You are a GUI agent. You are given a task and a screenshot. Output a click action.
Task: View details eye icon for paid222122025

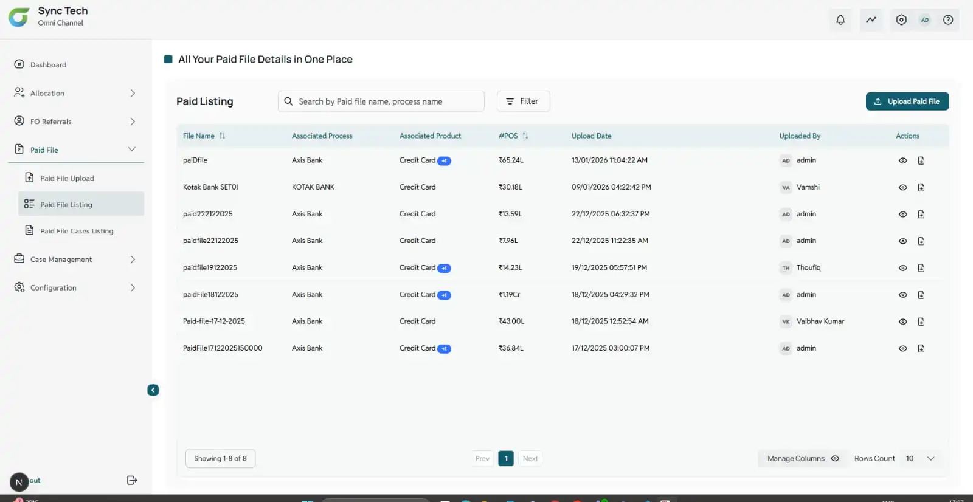click(902, 215)
